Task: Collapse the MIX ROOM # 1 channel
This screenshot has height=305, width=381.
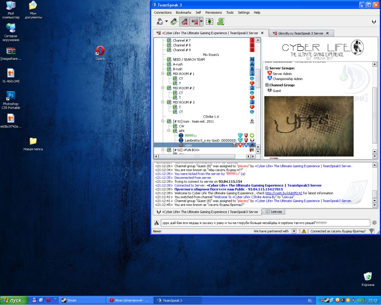Action: pyautogui.click(x=163, y=73)
